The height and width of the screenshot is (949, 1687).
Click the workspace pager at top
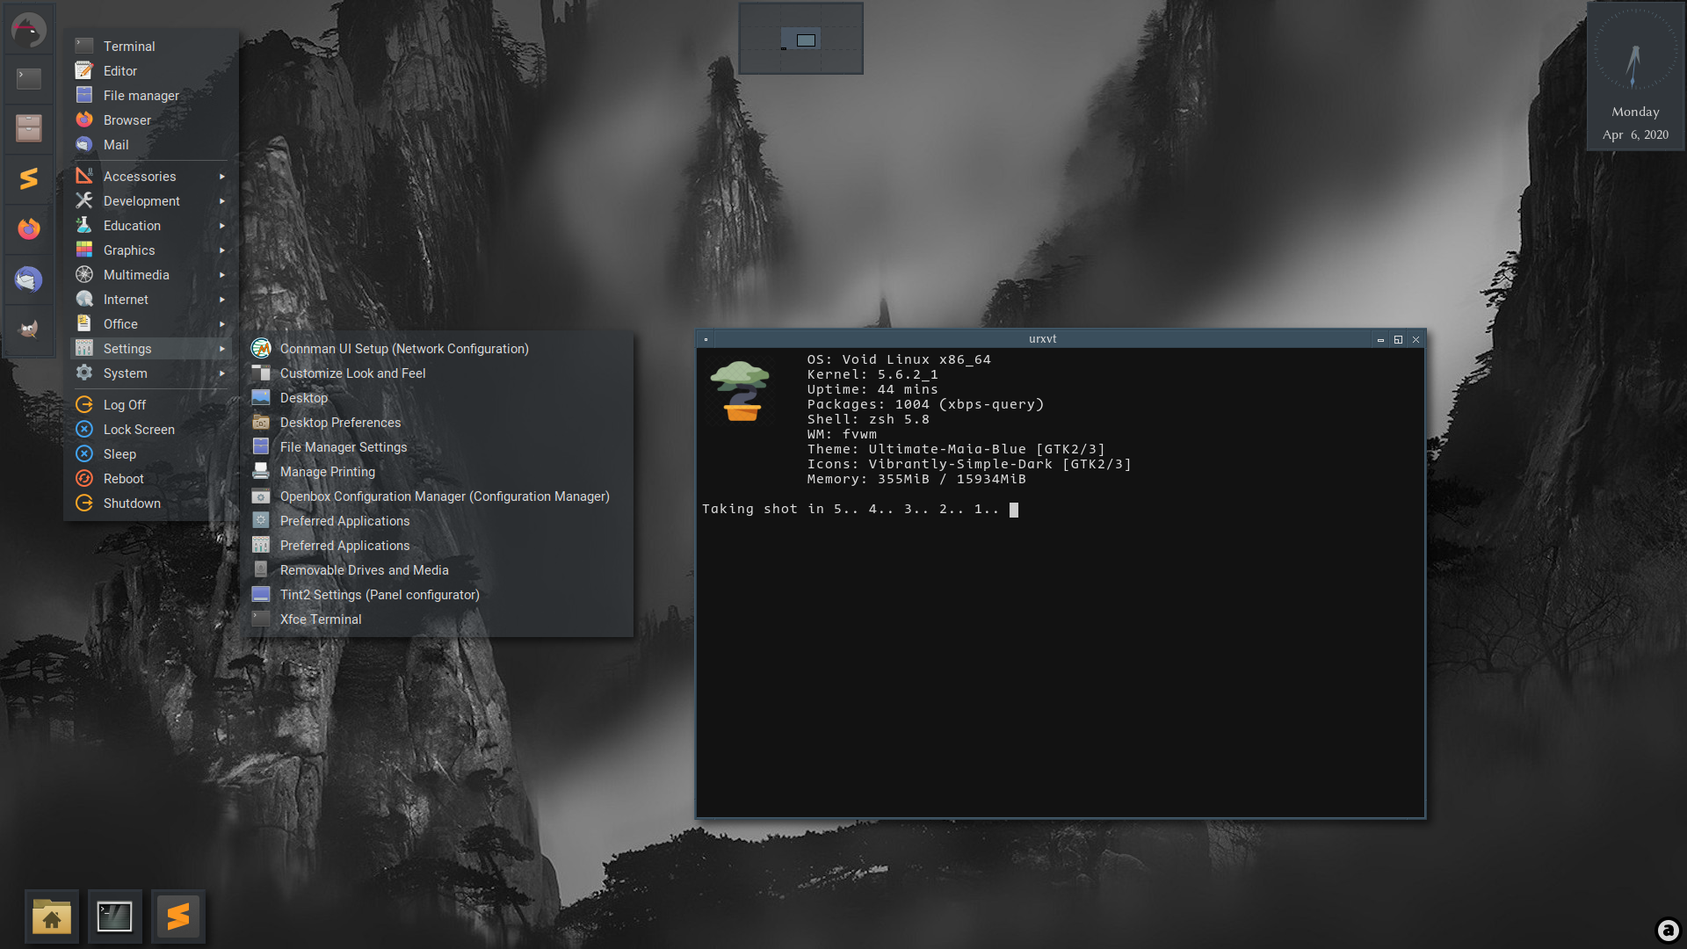pyautogui.click(x=800, y=39)
